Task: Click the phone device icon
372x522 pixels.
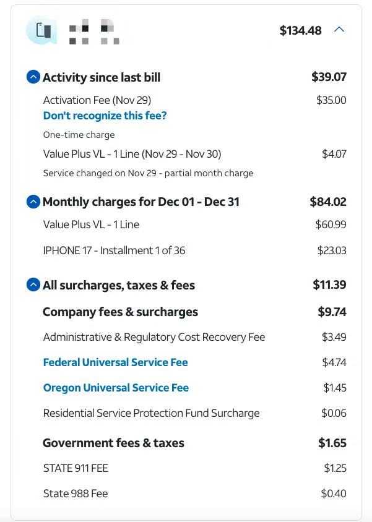Action: [42, 30]
